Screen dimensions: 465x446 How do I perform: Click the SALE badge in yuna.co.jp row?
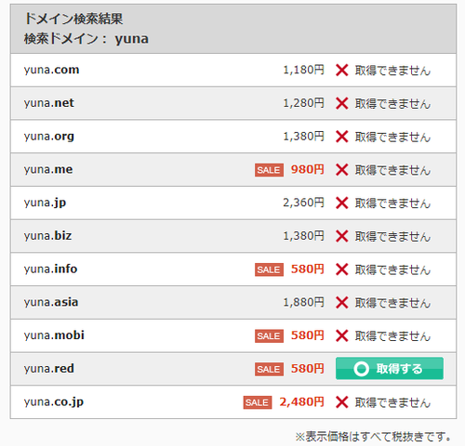[258, 402]
